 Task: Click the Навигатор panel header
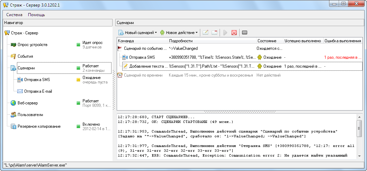point(58,23)
